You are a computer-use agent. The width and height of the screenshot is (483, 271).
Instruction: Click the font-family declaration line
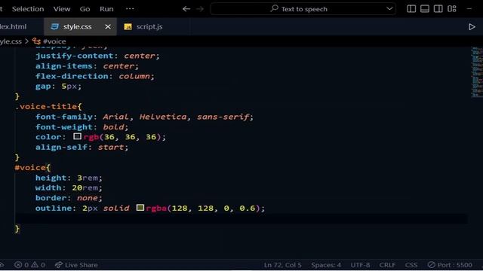click(144, 117)
